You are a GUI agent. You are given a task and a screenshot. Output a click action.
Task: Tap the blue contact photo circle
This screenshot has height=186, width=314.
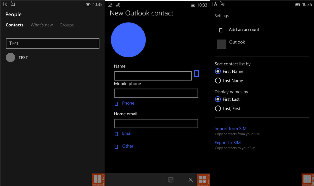pyautogui.click(x=128, y=40)
